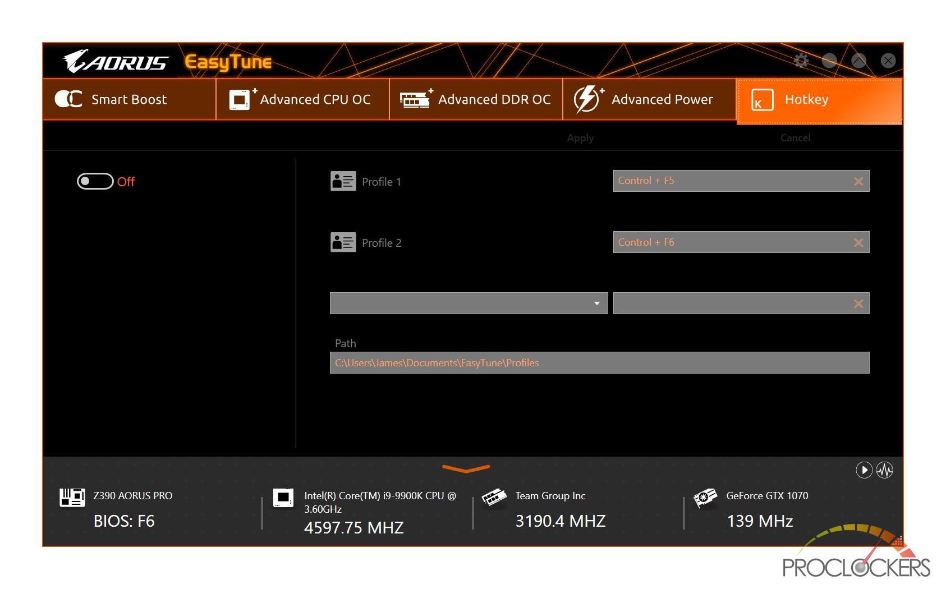The width and height of the screenshot is (946, 589).
Task: Open the profile selection dropdown
Action: click(x=469, y=303)
